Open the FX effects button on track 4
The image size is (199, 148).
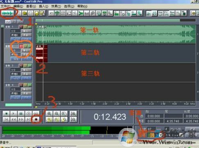[x=26, y=98]
